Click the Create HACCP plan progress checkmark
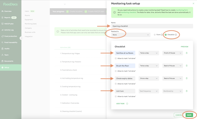 (86, 11)
